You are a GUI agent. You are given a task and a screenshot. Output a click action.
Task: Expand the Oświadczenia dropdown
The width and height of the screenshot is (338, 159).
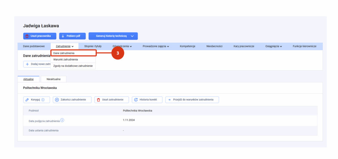coord(122,46)
